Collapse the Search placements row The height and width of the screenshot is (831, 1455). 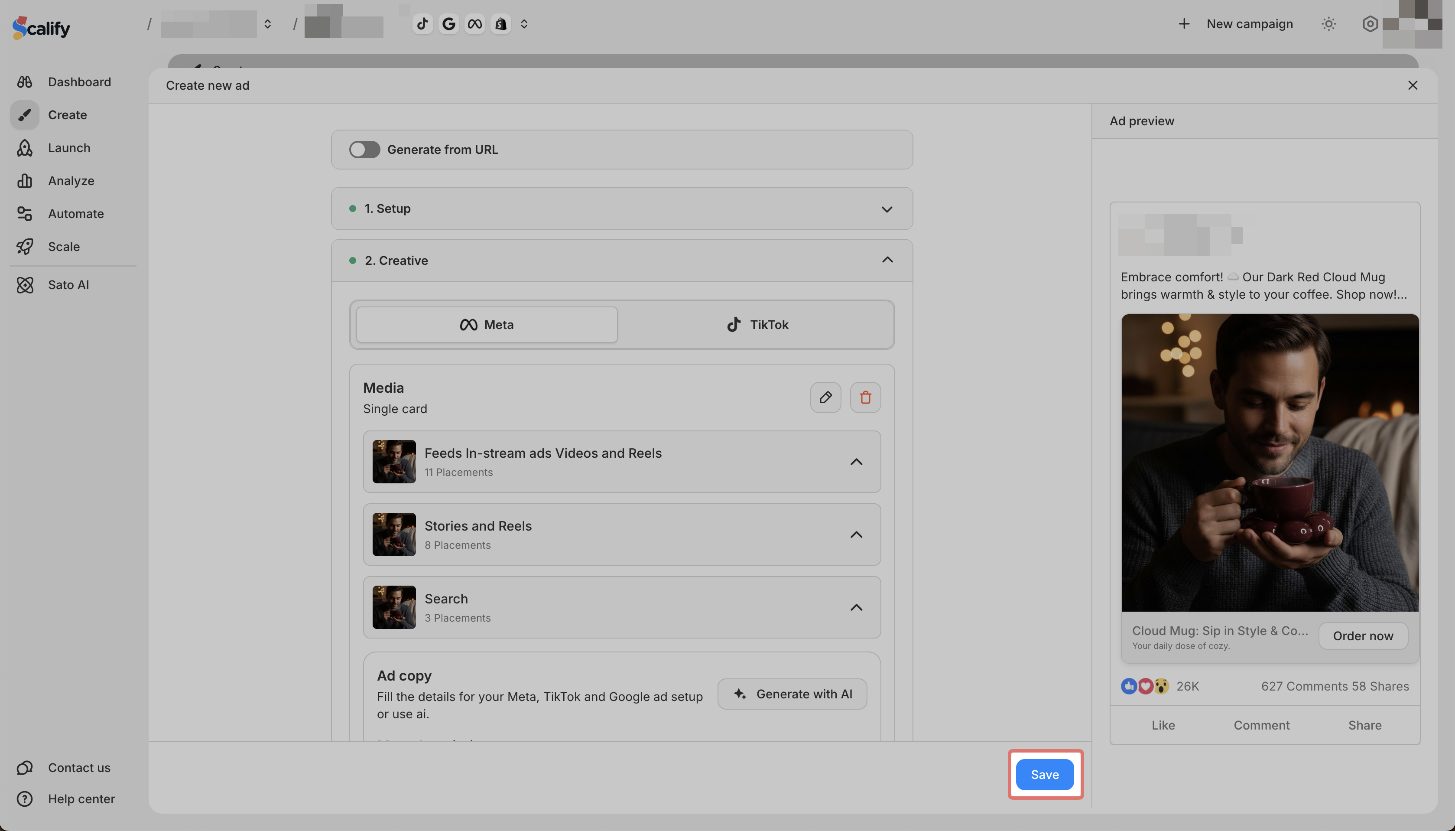click(x=856, y=607)
